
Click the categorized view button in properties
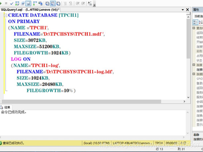(195, 22)
